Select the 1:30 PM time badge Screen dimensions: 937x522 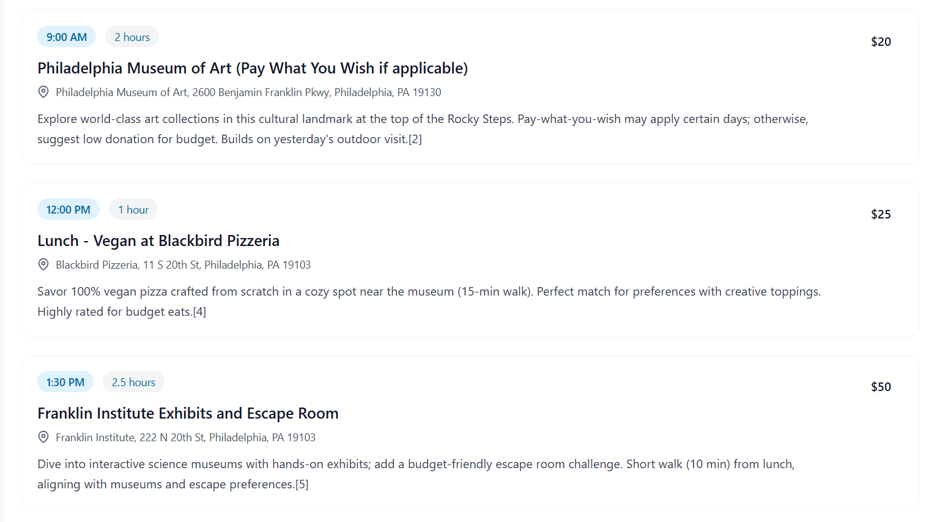(x=65, y=381)
